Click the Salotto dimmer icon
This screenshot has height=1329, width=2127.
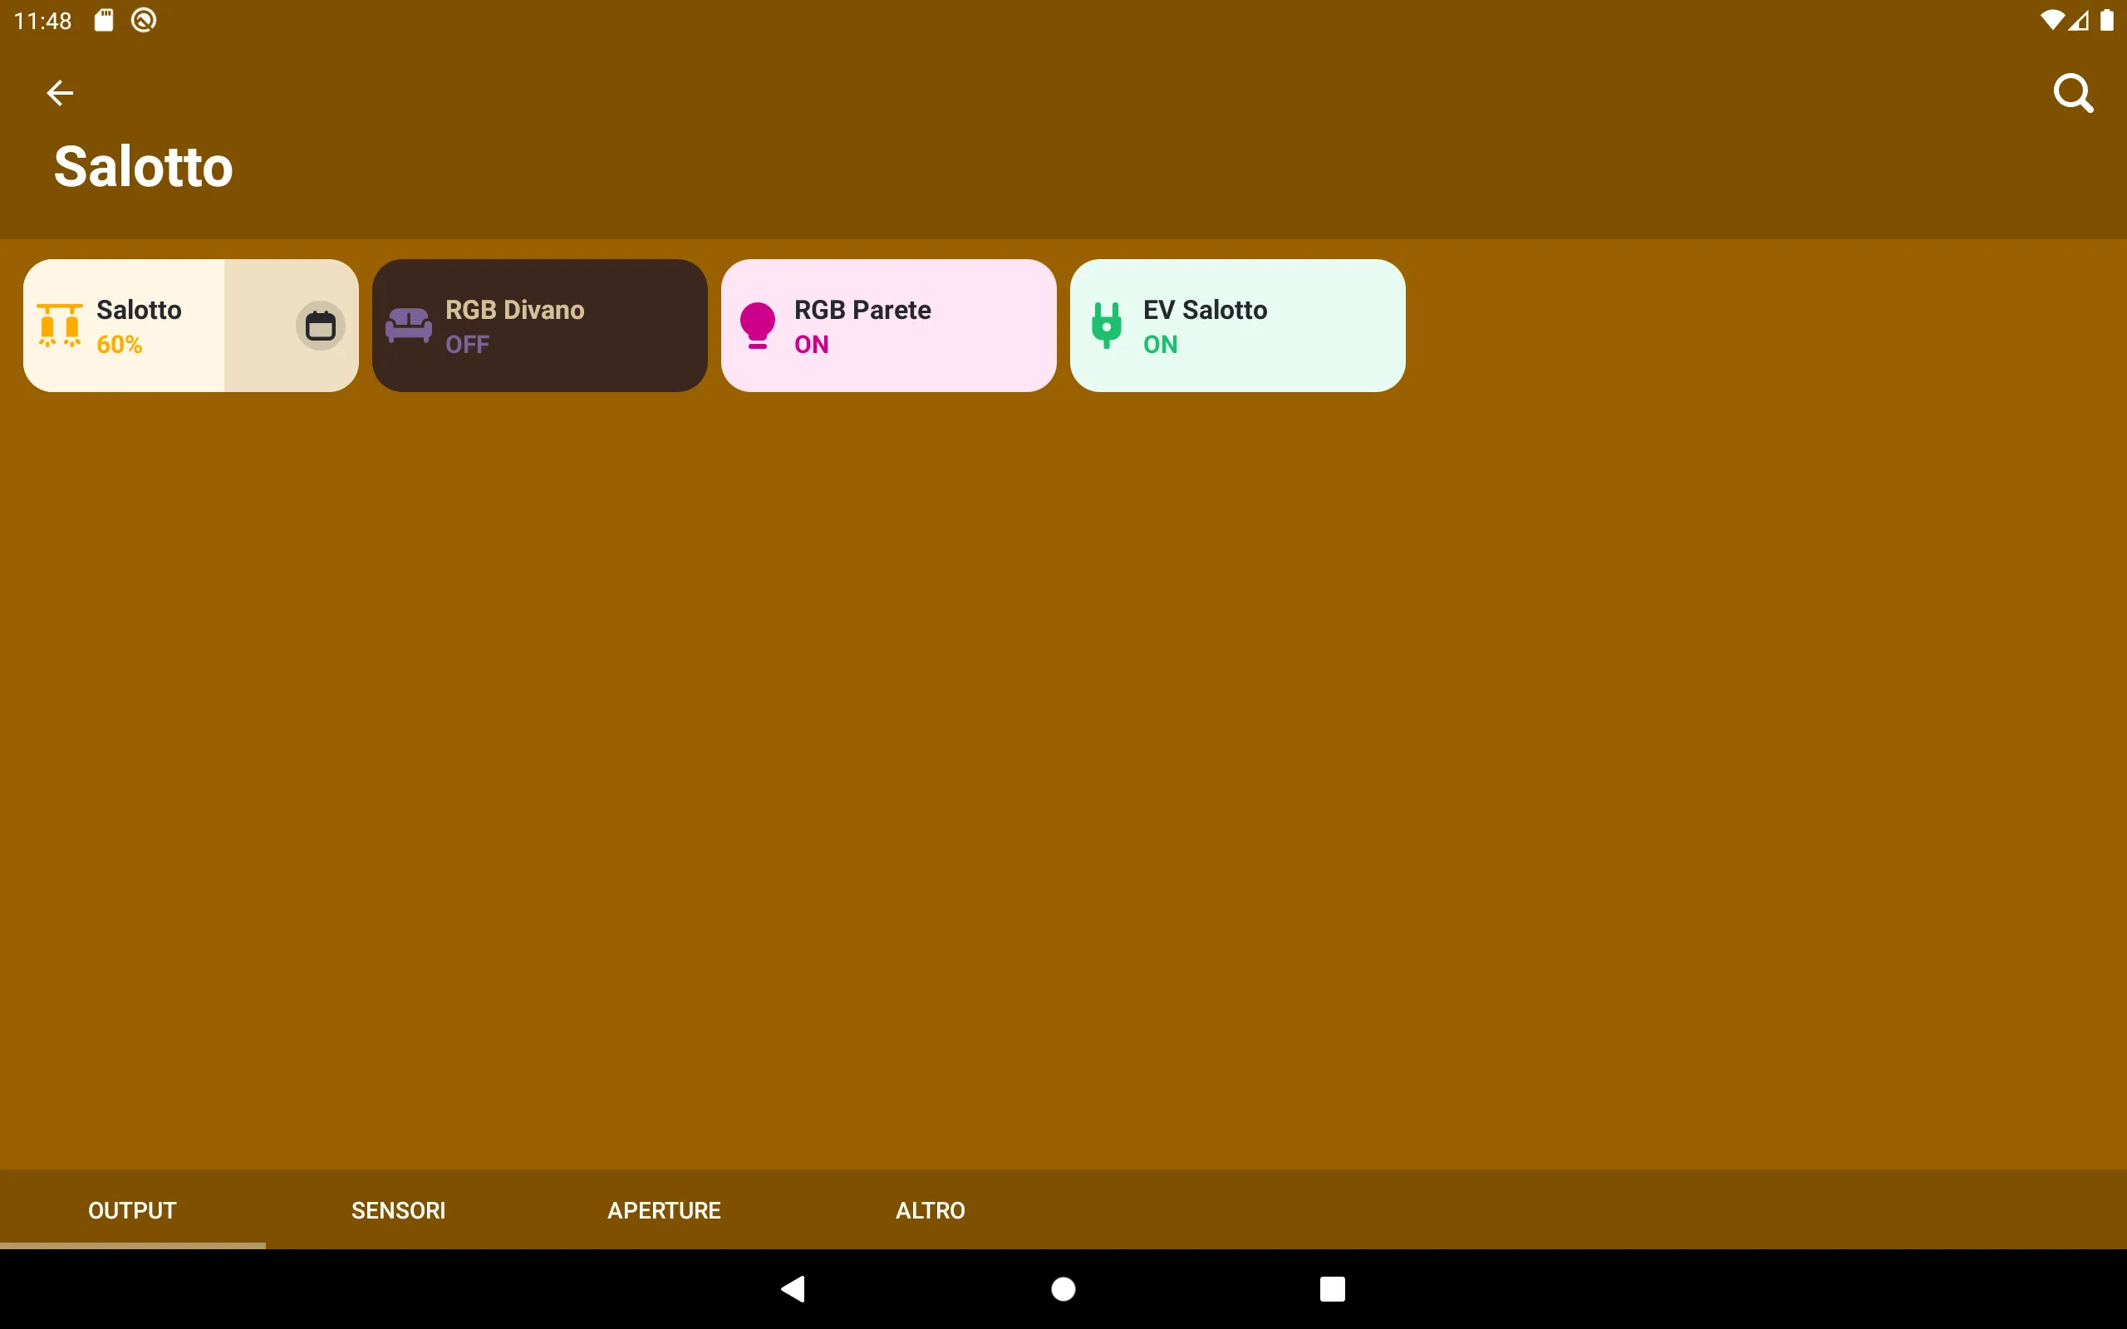pyautogui.click(x=58, y=325)
